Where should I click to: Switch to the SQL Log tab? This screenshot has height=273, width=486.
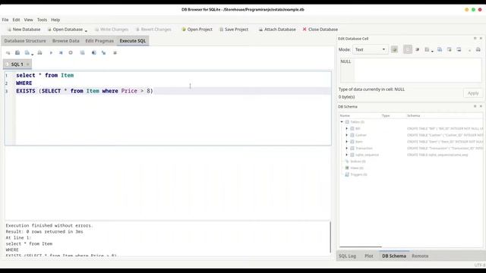click(x=347, y=256)
